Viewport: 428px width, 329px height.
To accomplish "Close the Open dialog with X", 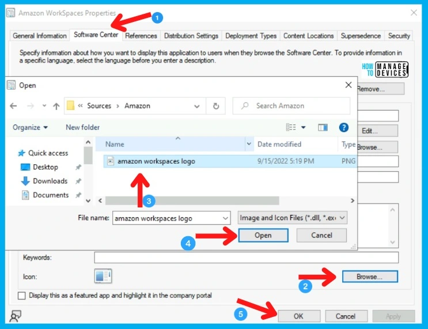I will coord(349,85).
